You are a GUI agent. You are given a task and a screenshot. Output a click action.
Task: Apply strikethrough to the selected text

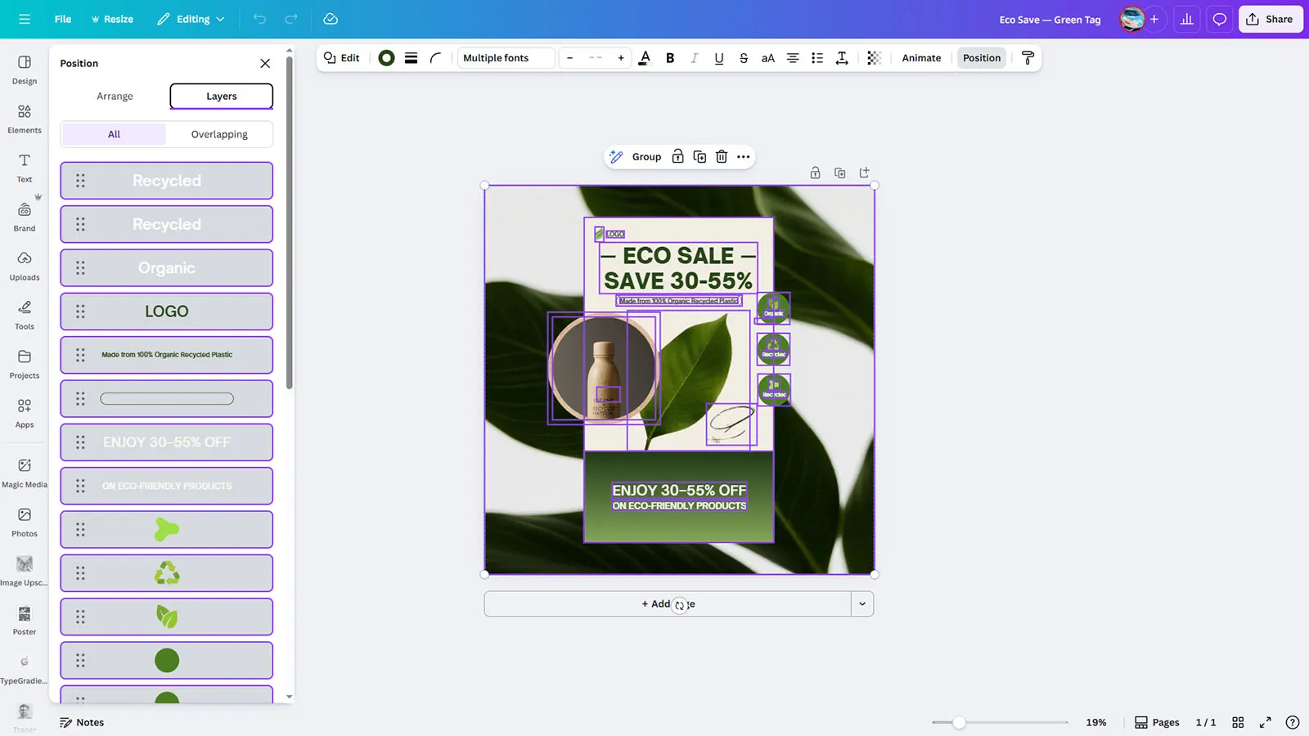pyautogui.click(x=743, y=58)
